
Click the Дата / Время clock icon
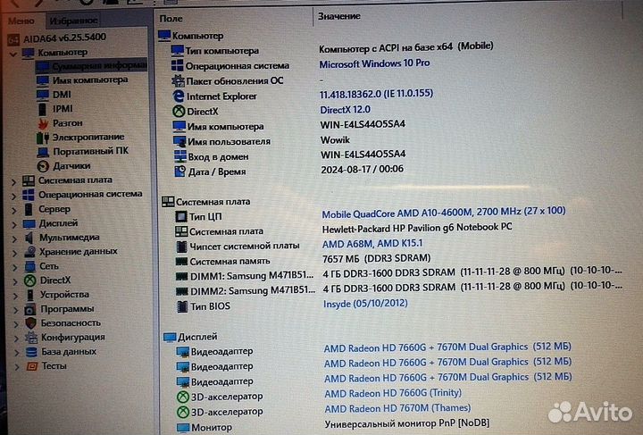coord(180,171)
